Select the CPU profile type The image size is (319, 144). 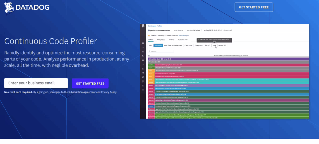(x=150, y=46)
